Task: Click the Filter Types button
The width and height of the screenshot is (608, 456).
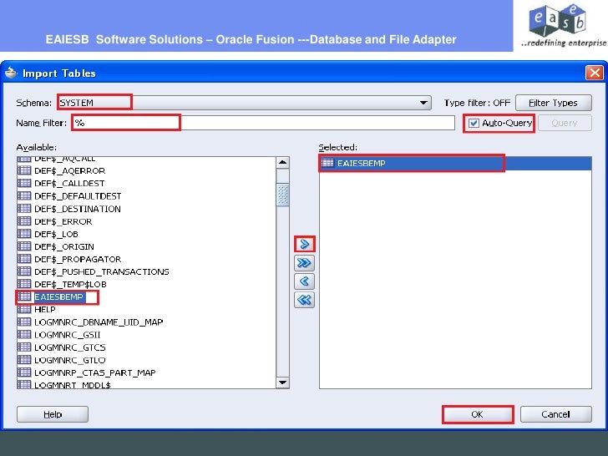Action: [554, 103]
